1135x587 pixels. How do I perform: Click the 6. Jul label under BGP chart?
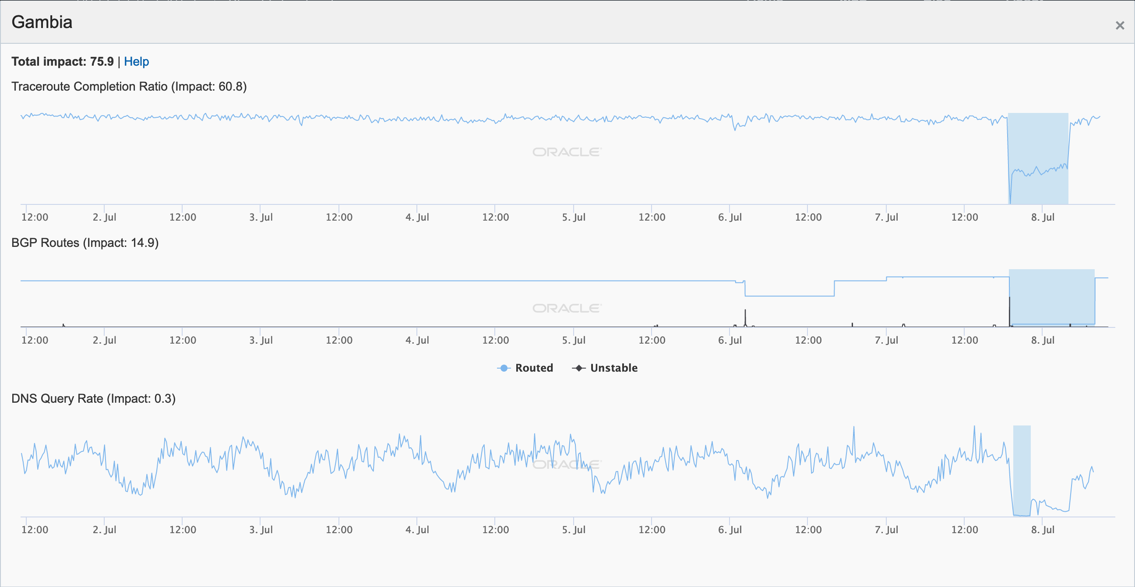pyautogui.click(x=730, y=340)
